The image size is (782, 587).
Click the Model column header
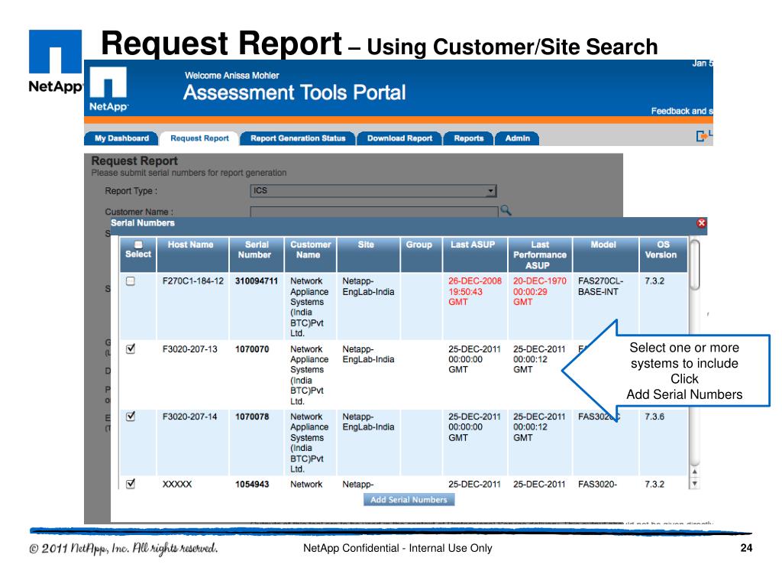tap(606, 255)
